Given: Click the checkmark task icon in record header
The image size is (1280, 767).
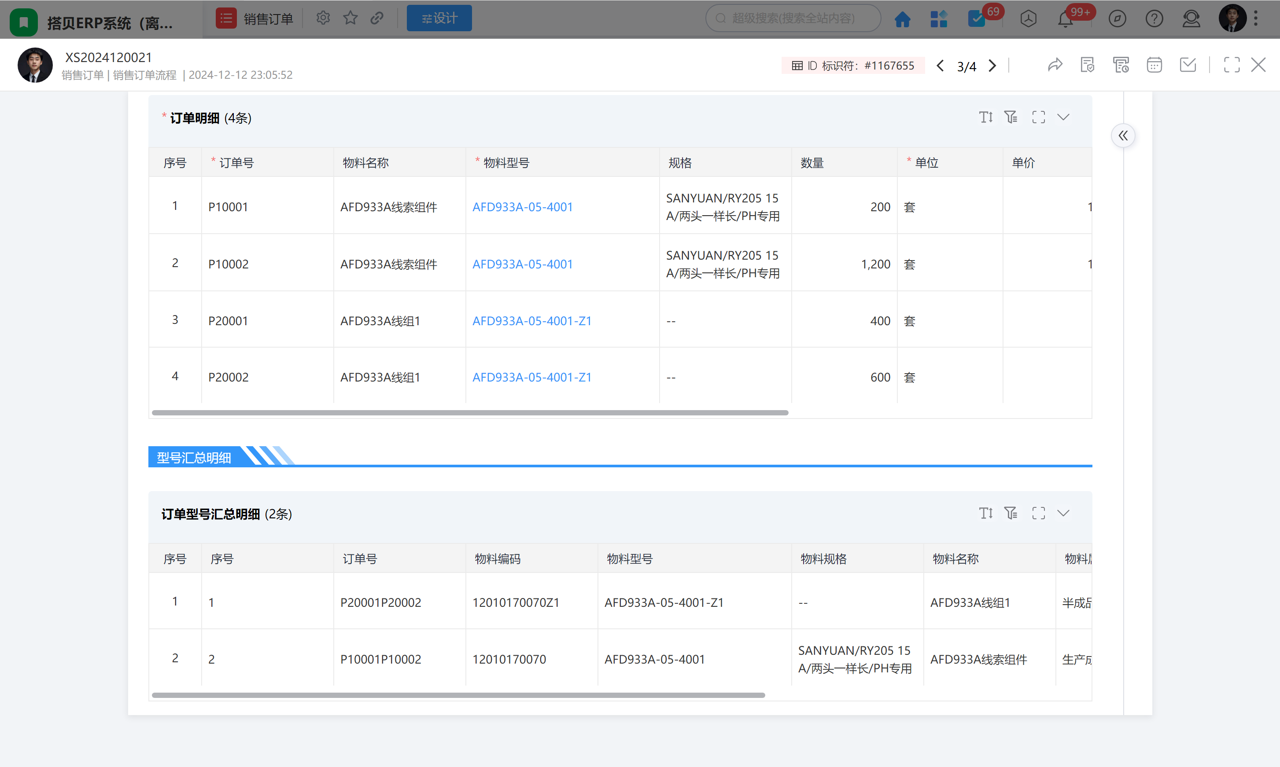Looking at the screenshot, I should [x=1188, y=65].
